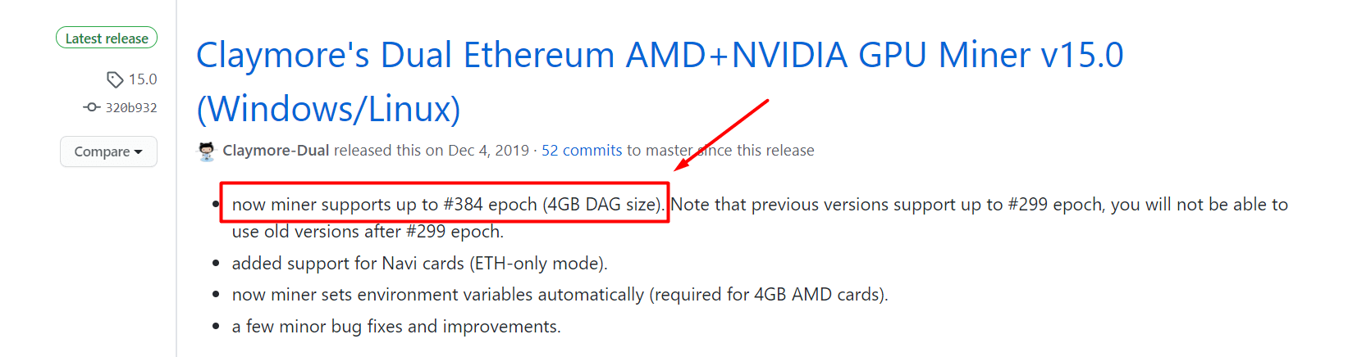
Task: Click the minor bug fixes bullet
Action: tap(396, 327)
